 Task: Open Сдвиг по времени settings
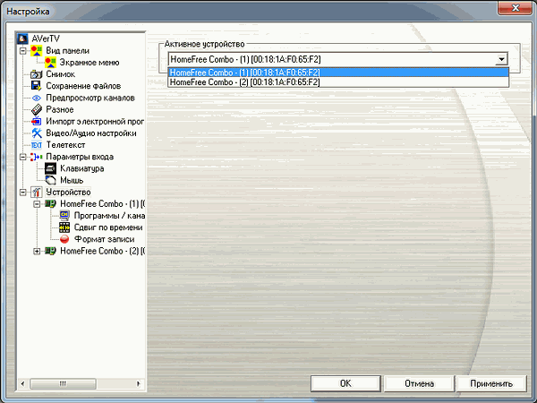click(x=108, y=227)
